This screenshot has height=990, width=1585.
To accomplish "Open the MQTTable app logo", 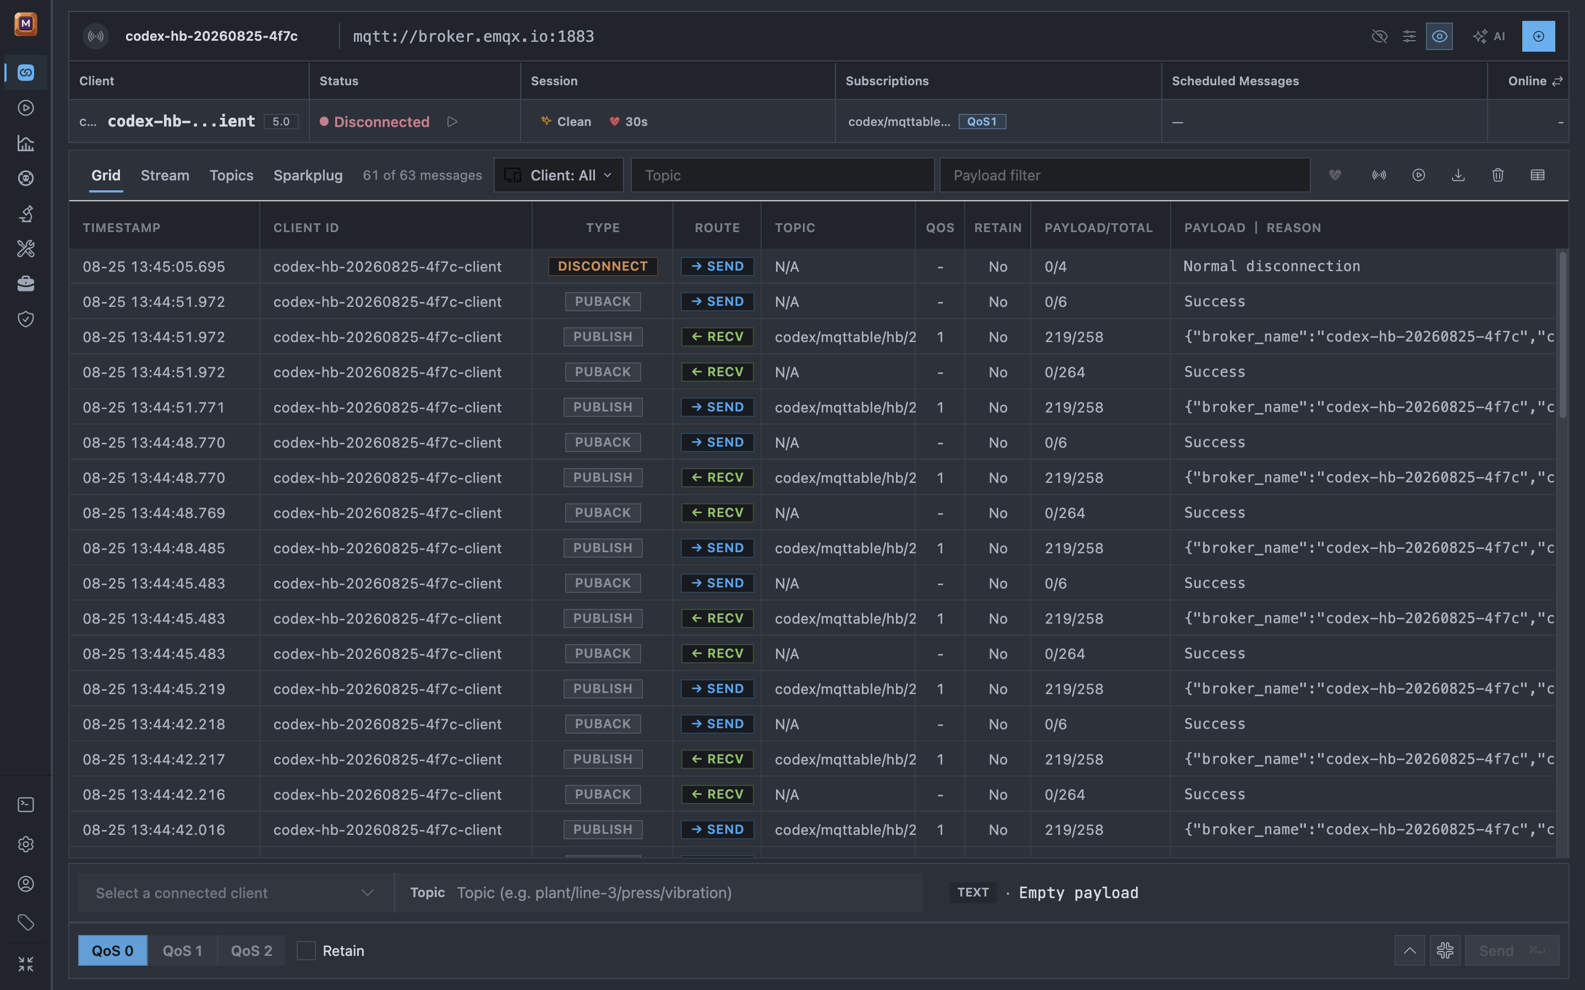I will [25, 24].
